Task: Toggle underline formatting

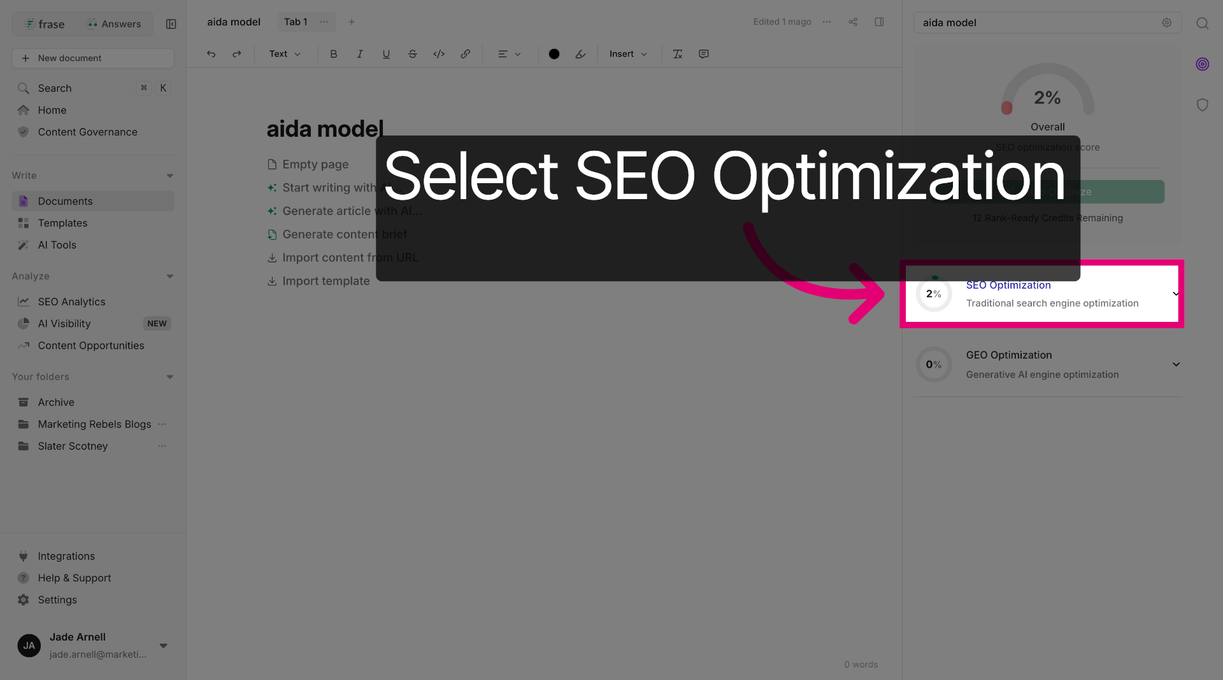Action: click(x=386, y=54)
